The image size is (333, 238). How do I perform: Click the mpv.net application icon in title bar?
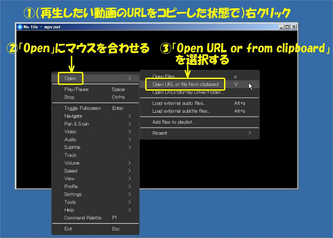20,27
